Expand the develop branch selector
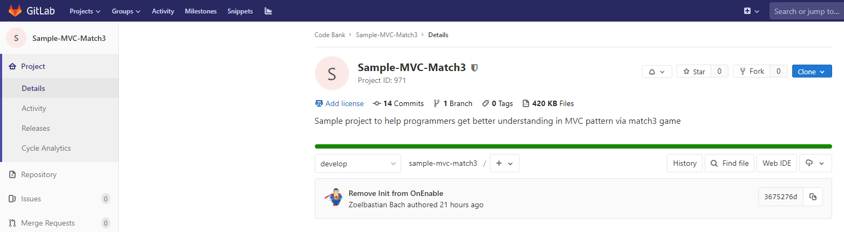 point(357,164)
